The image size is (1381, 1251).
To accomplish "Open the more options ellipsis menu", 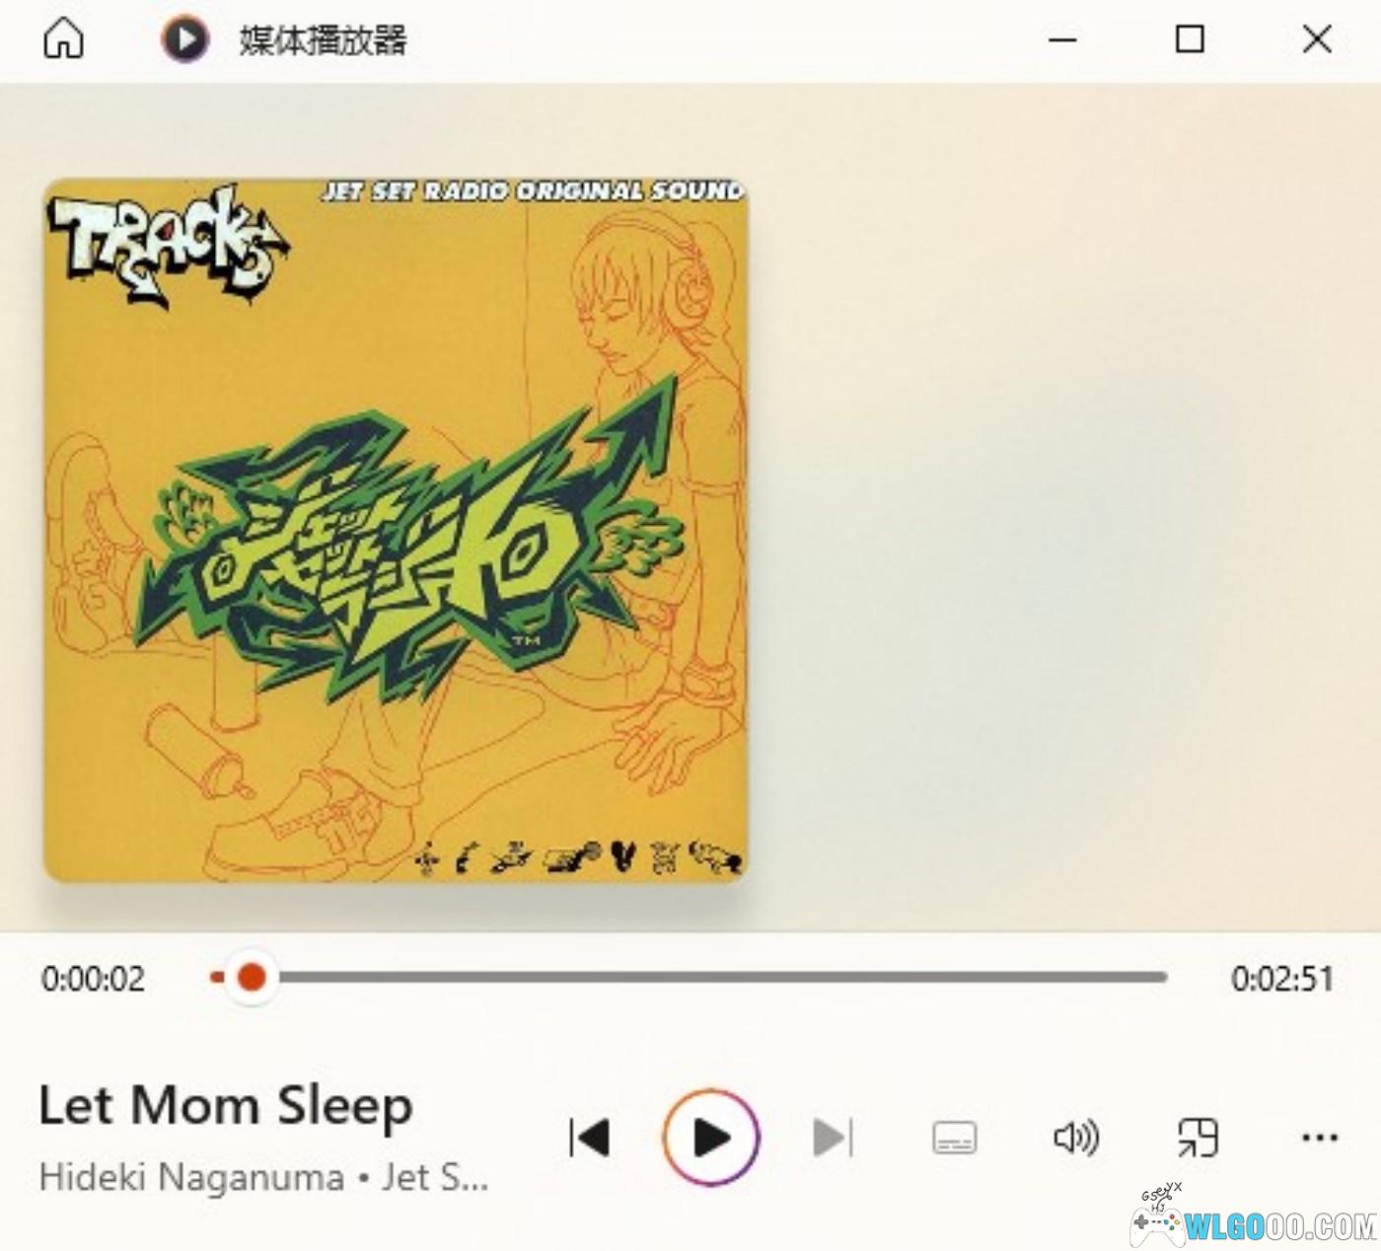I will click(1320, 1138).
